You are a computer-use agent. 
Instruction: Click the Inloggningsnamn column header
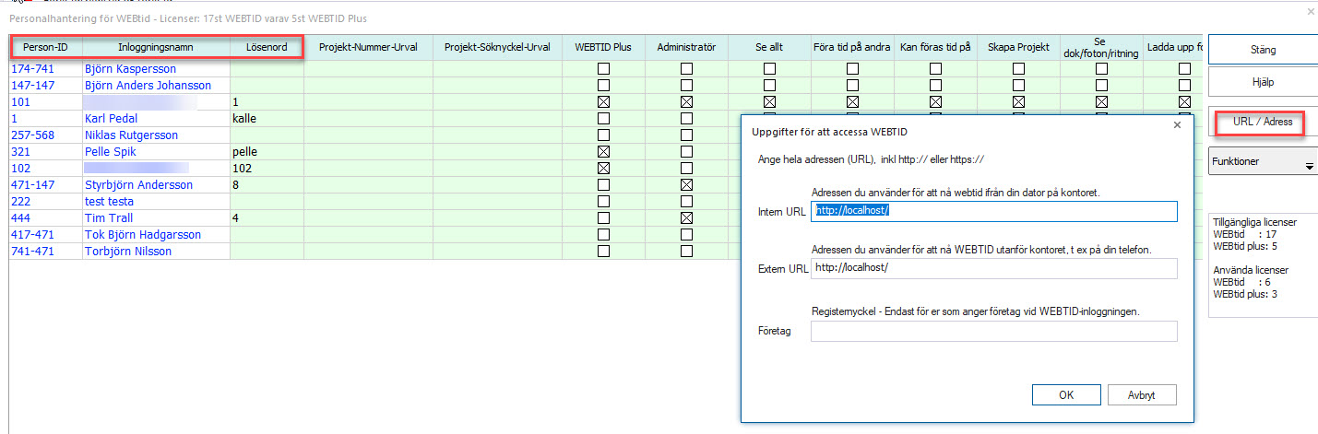(x=157, y=47)
